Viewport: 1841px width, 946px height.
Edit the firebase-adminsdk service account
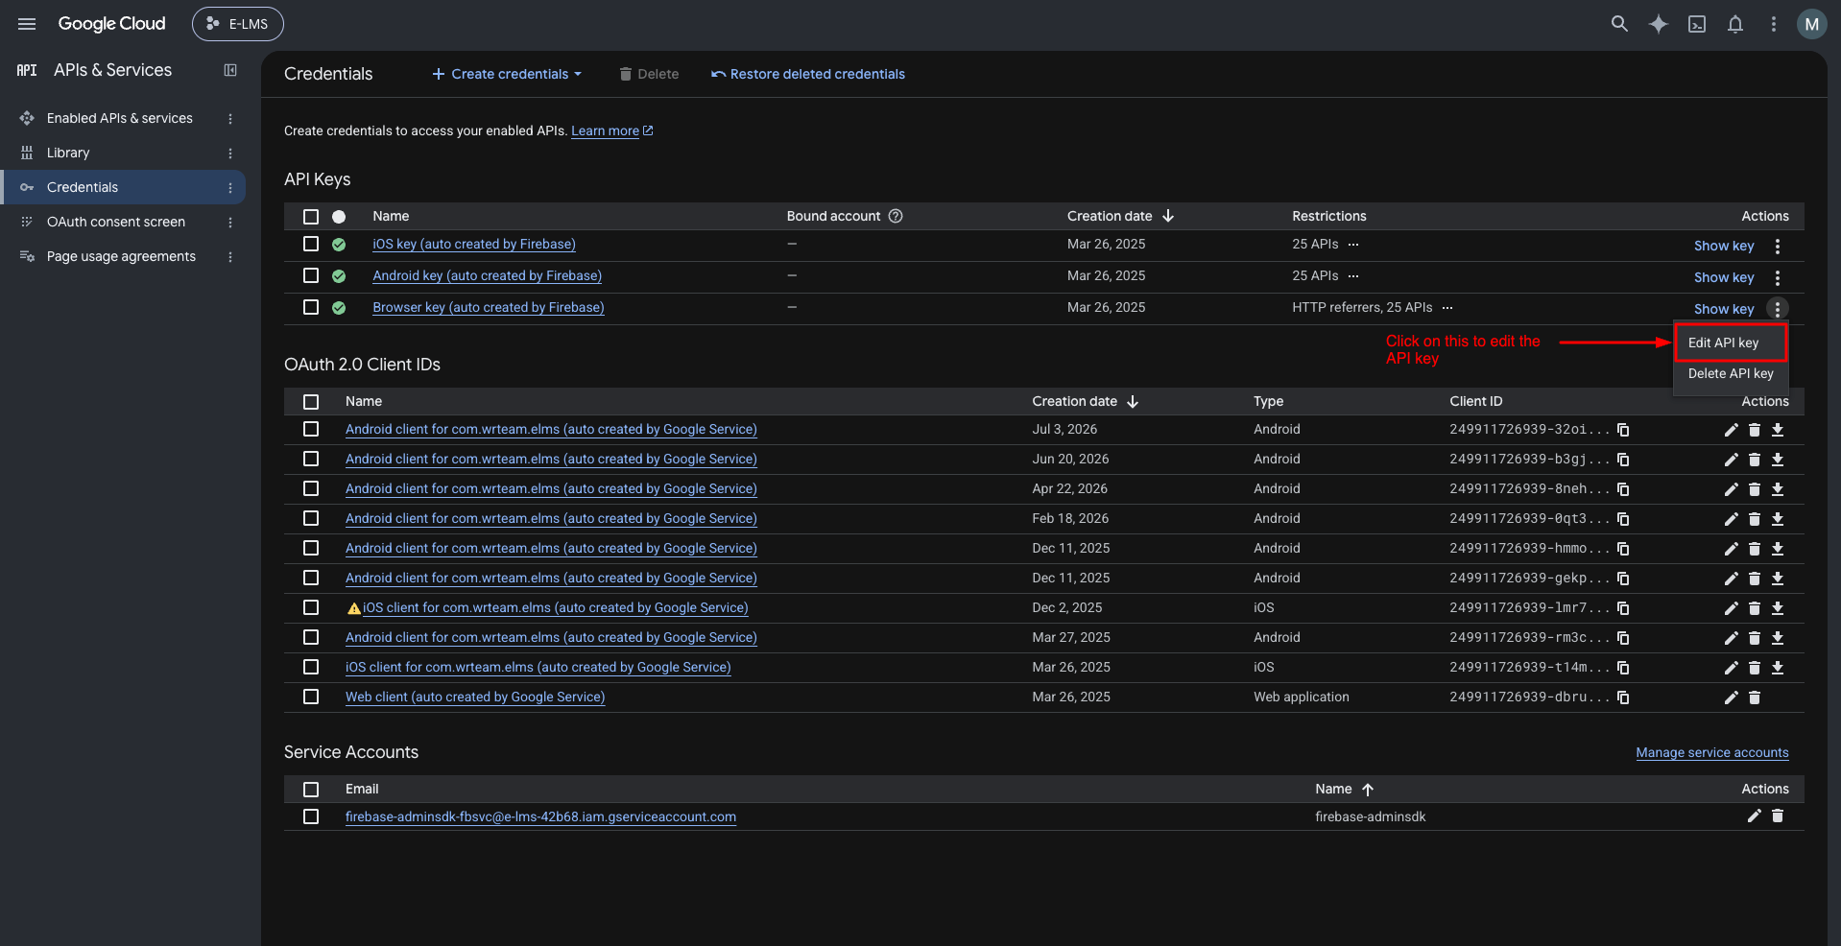point(1754,816)
